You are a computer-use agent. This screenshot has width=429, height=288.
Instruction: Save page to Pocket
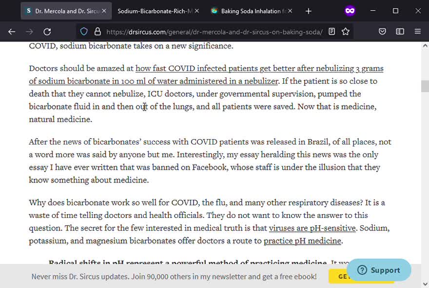click(382, 32)
